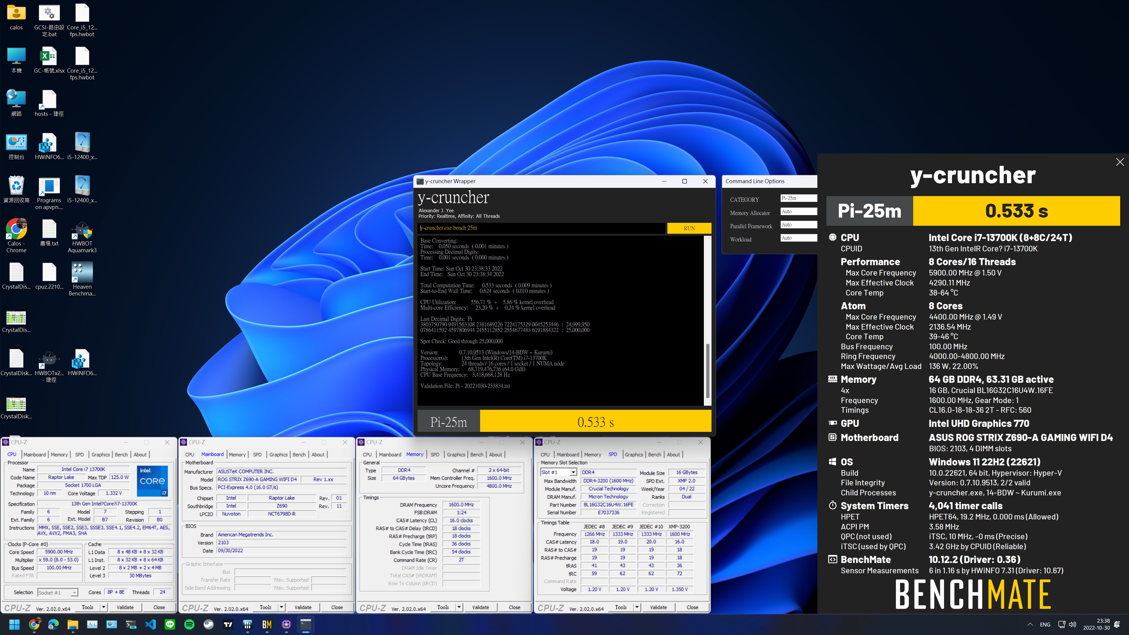Show hidden system tray icons
Viewport: 1129px width, 635px height.
point(1030,624)
